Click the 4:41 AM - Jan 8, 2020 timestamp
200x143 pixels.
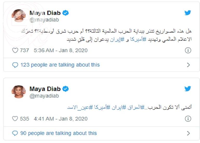[61, 119]
